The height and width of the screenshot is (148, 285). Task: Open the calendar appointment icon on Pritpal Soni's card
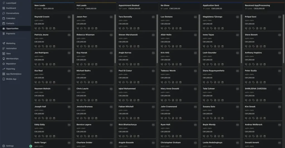pos(264,28)
